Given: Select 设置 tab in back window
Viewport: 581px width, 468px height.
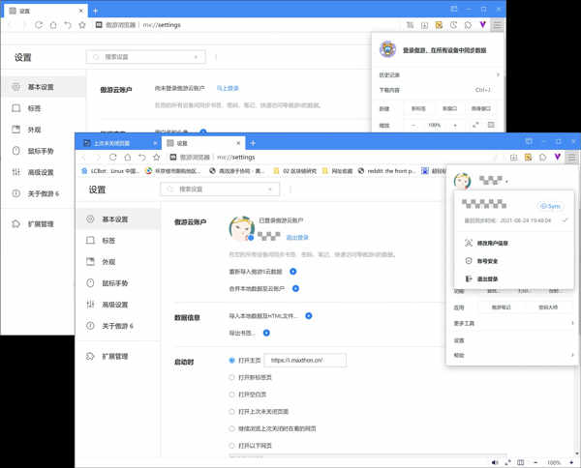Looking at the screenshot, I should click(x=46, y=11).
